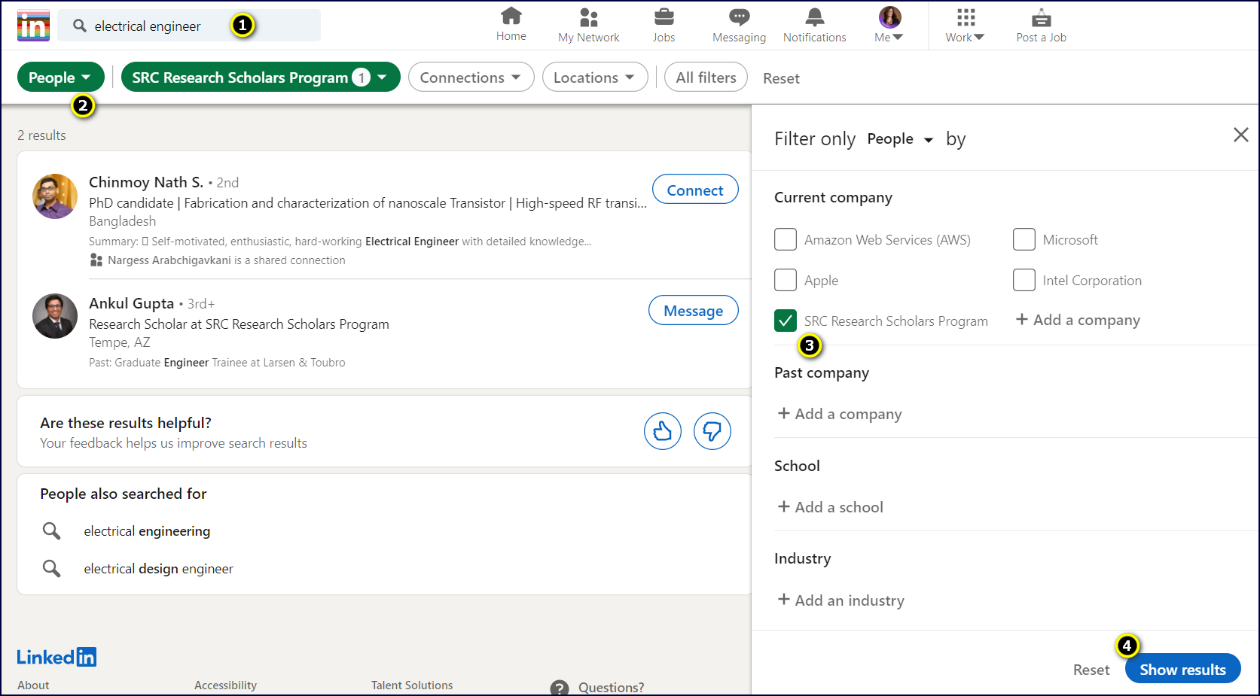Click the 'People also searched for' heading
The height and width of the screenshot is (696, 1260).
click(x=123, y=494)
